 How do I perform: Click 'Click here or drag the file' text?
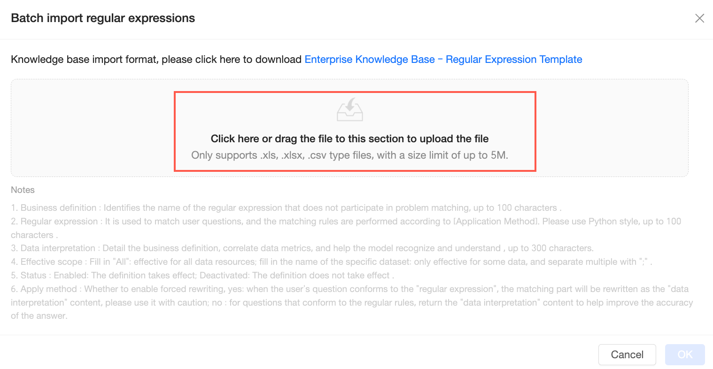pos(349,138)
